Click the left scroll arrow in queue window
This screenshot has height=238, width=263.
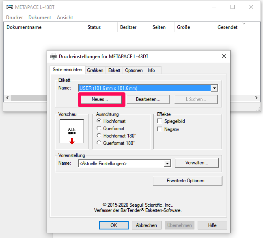click(x=7, y=98)
